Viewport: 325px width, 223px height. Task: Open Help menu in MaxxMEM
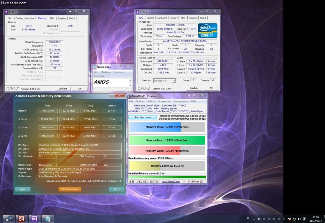pos(193,101)
